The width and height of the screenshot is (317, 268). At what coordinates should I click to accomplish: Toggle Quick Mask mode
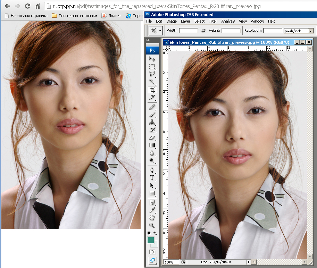152,252
